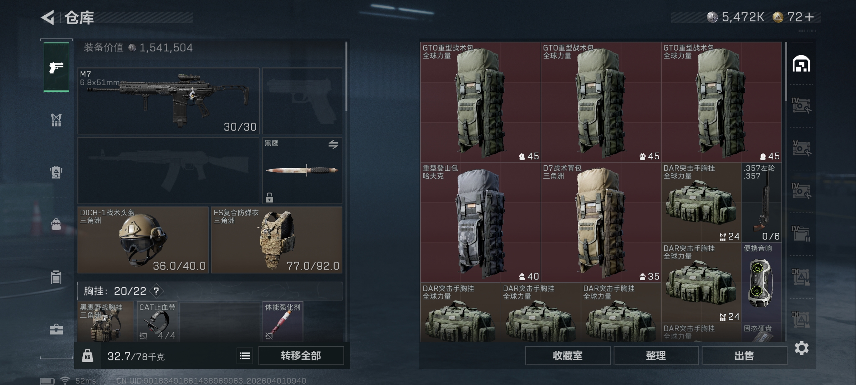Click the 整理 organize button
The image size is (856, 385).
656,356
